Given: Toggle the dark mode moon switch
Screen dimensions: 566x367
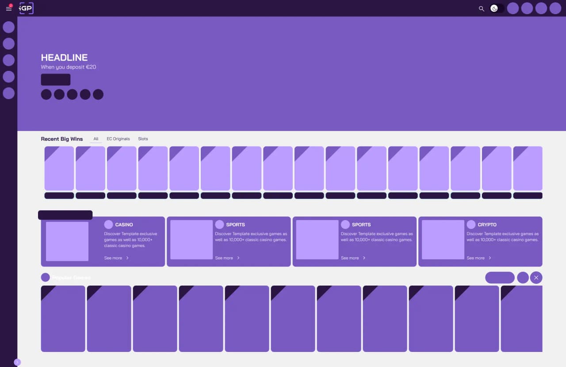Looking at the screenshot, I should pos(497,8).
